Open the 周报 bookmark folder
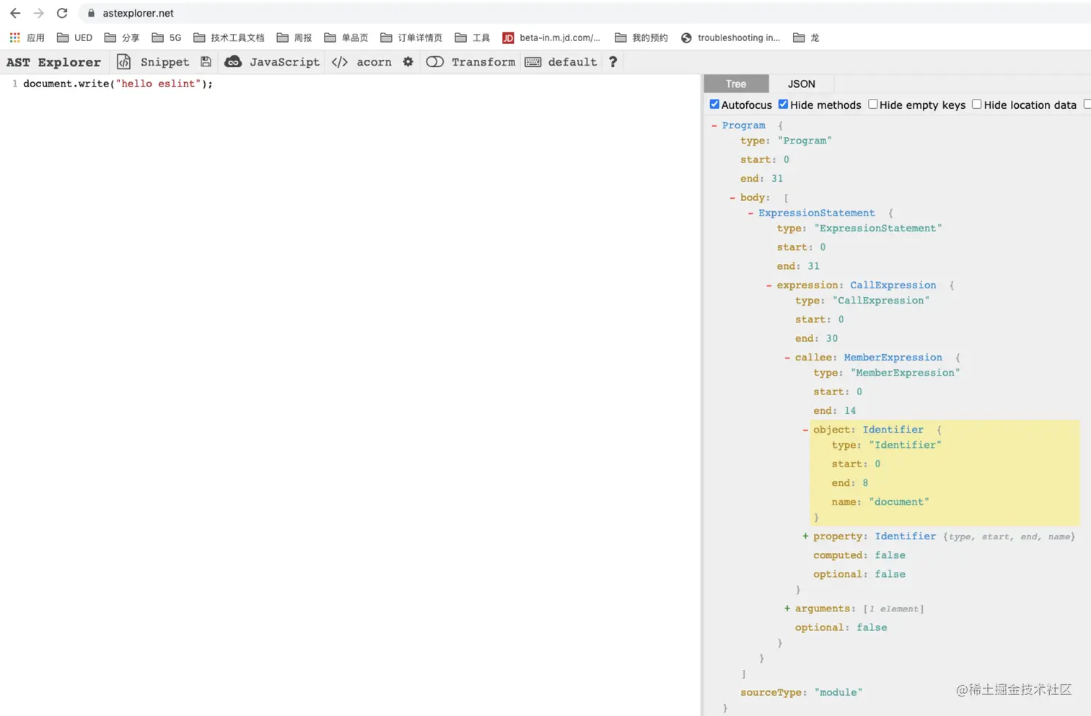This screenshot has height=716, width=1091. coord(294,37)
